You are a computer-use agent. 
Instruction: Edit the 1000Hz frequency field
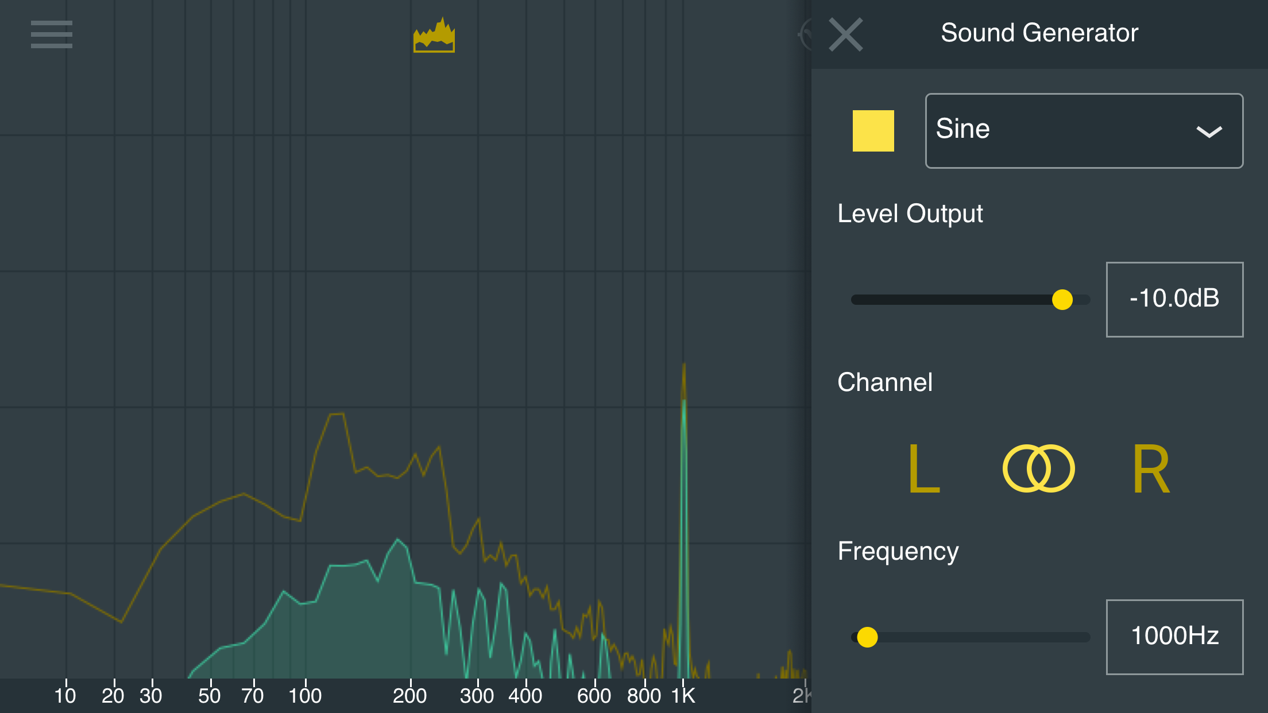pyautogui.click(x=1174, y=637)
